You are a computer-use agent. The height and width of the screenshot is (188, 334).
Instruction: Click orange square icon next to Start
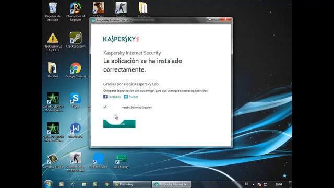[x=62, y=184]
